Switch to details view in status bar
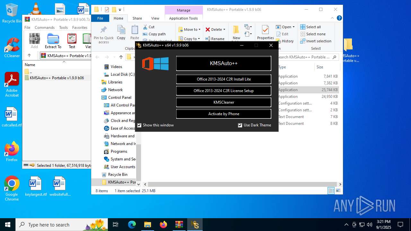411x231 pixels. click(331, 191)
